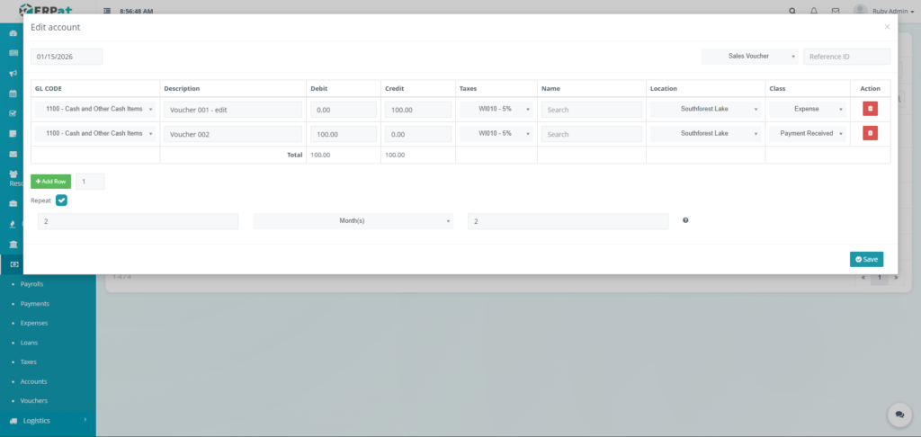921x437 pixels.
Task: Open the Vouchers sidebar menu item
Action: [x=34, y=400]
